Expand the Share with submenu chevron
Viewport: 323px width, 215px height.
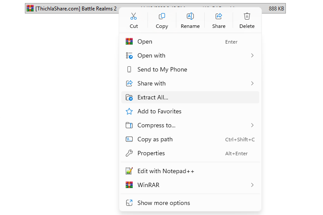[x=252, y=83]
